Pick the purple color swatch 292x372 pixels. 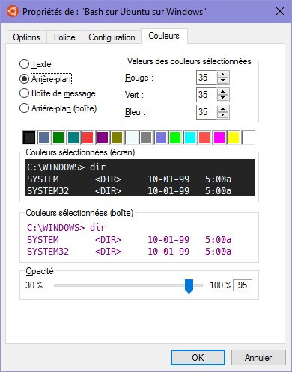102,137
